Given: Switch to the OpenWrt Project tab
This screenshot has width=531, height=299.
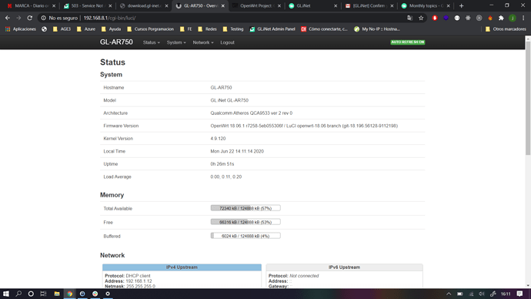Looking at the screenshot, I should tap(256, 5).
